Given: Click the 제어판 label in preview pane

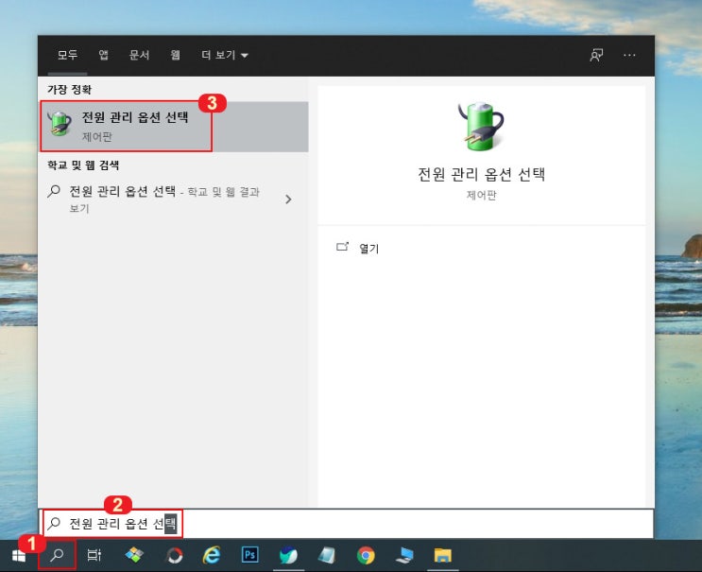Looking at the screenshot, I should coord(481,196).
